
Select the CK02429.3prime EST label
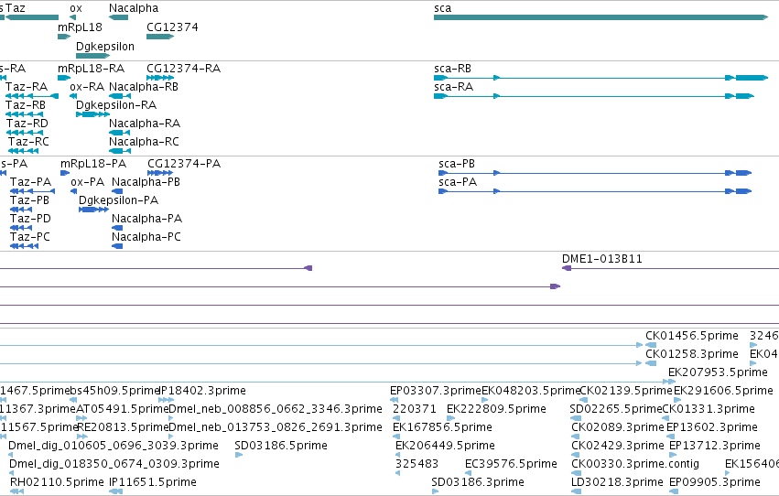(x=618, y=446)
